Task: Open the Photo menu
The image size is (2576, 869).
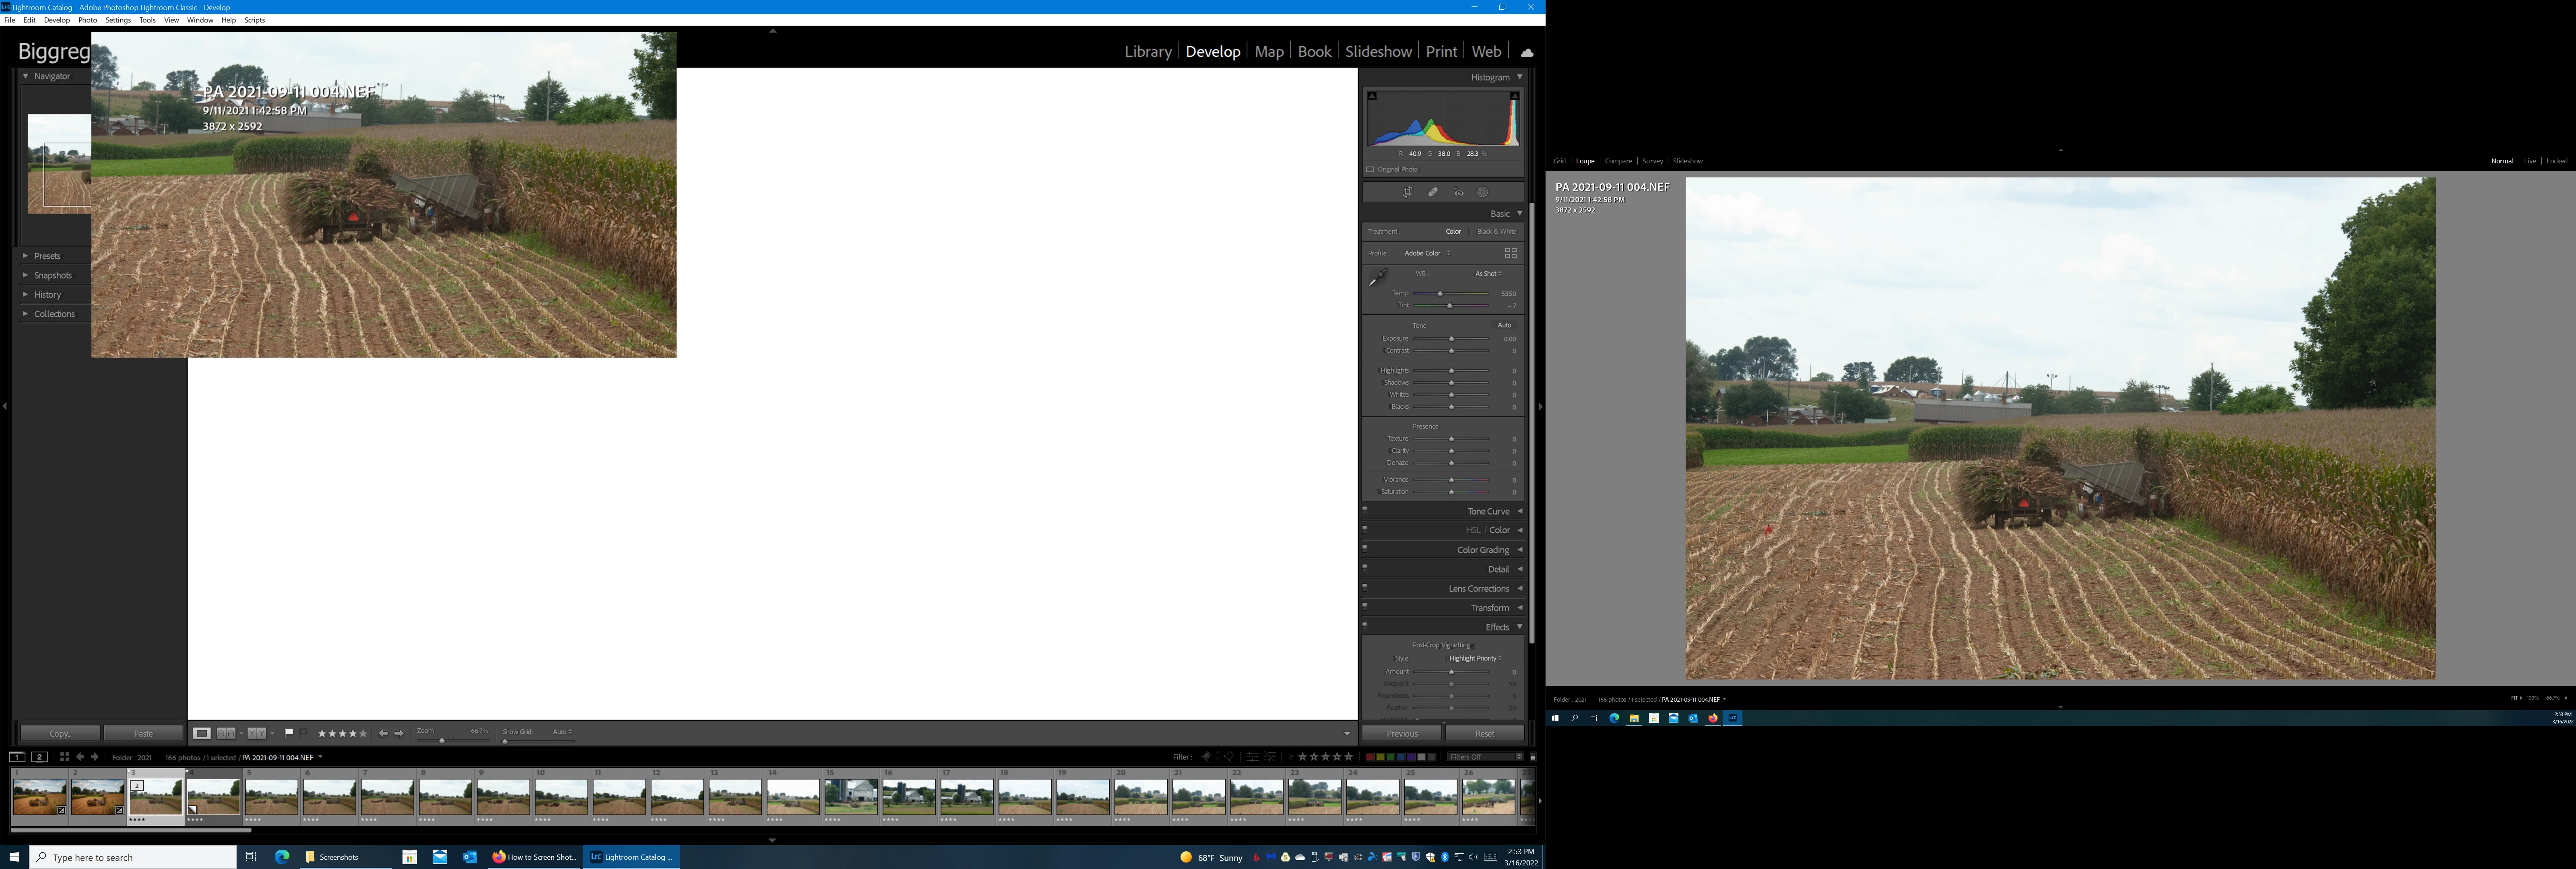Action: point(88,20)
